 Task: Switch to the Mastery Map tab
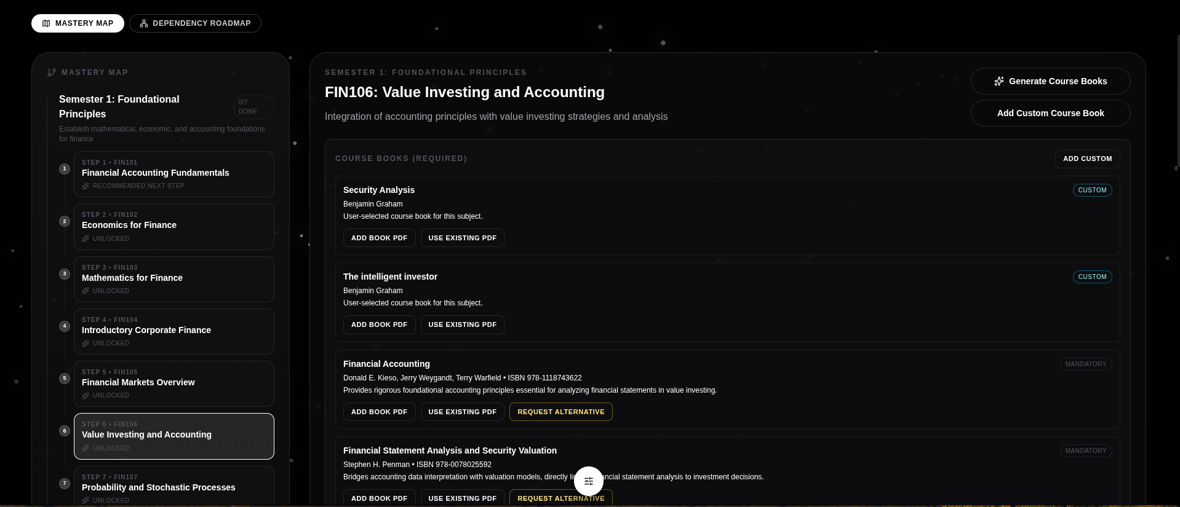[x=78, y=23]
